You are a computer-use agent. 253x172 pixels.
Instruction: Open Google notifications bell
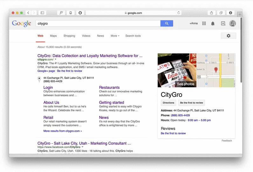point(213,24)
